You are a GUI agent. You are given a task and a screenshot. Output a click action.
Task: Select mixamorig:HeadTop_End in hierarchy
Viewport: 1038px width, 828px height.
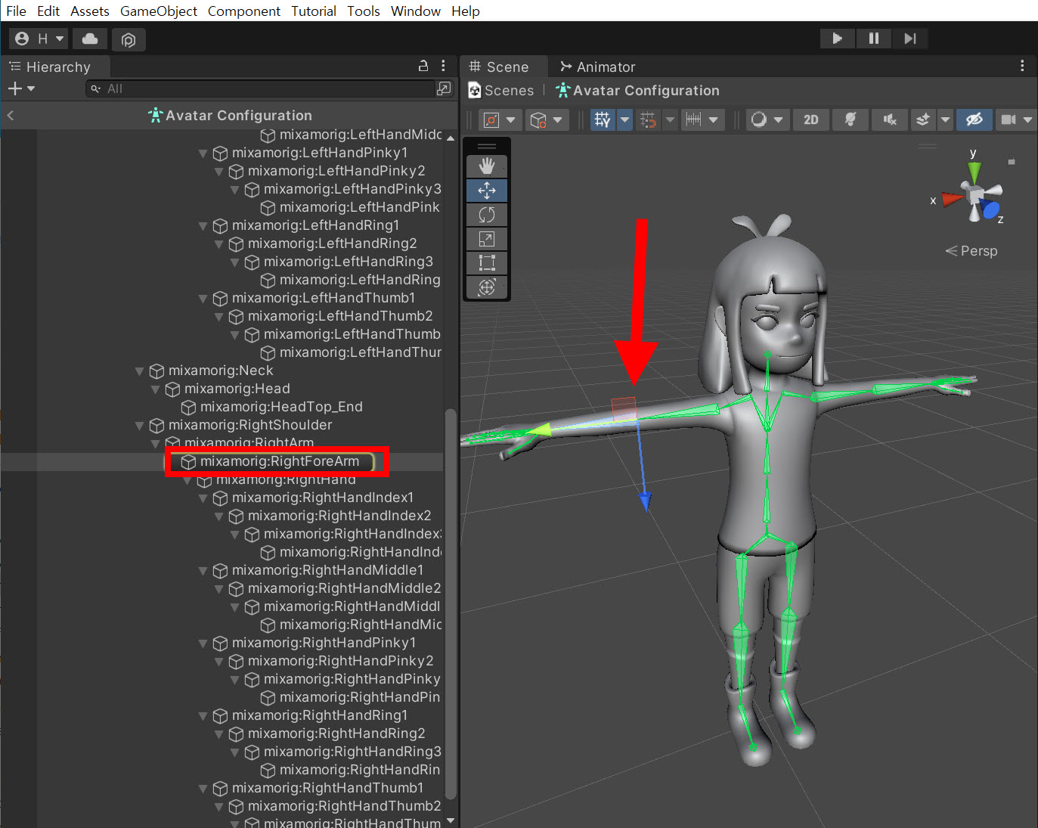281,407
